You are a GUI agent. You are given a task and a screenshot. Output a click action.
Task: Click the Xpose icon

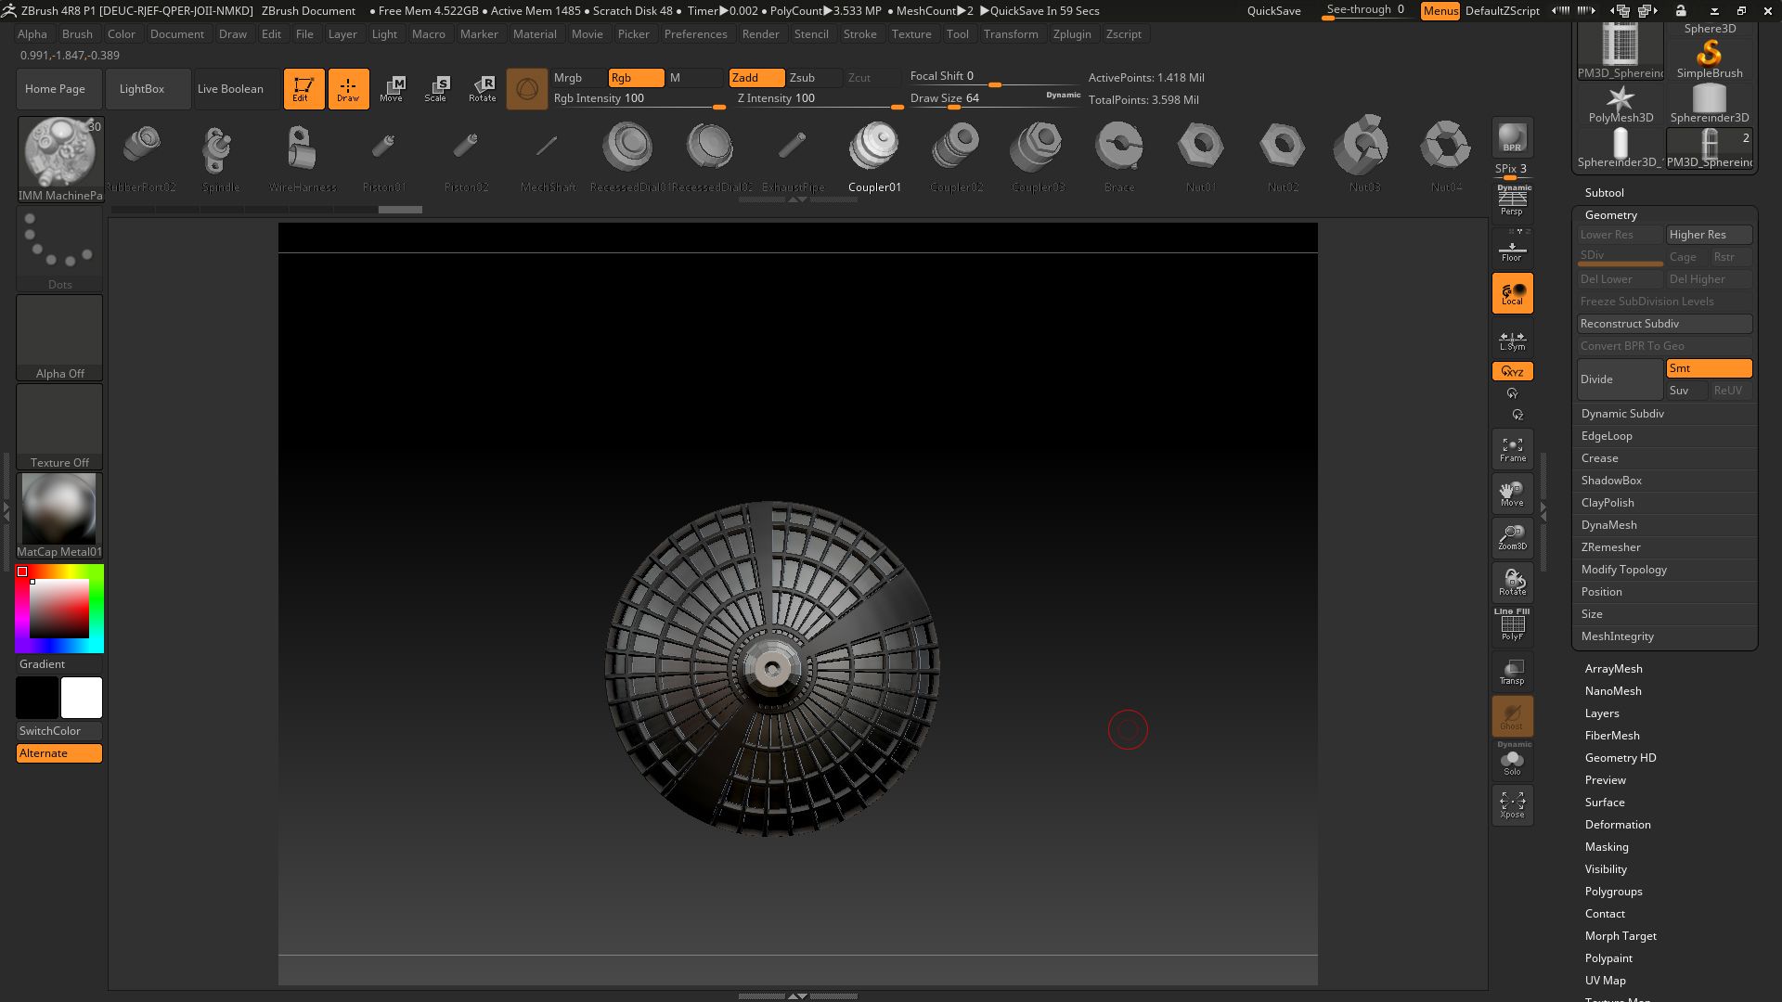tap(1512, 804)
